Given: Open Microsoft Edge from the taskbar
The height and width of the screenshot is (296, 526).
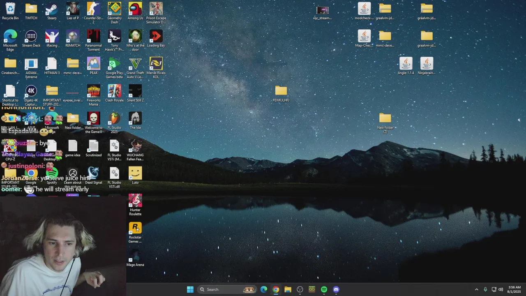Looking at the screenshot, I should pyautogui.click(x=264, y=289).
